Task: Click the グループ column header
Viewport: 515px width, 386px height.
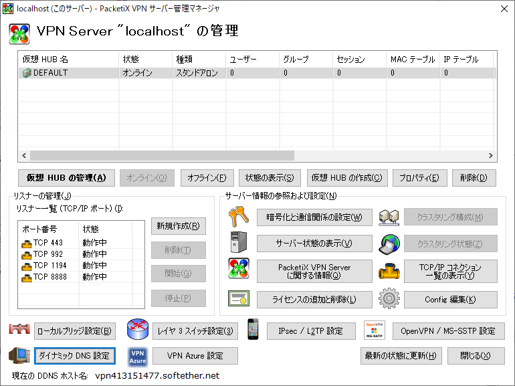Action: (x=306, y=60)
